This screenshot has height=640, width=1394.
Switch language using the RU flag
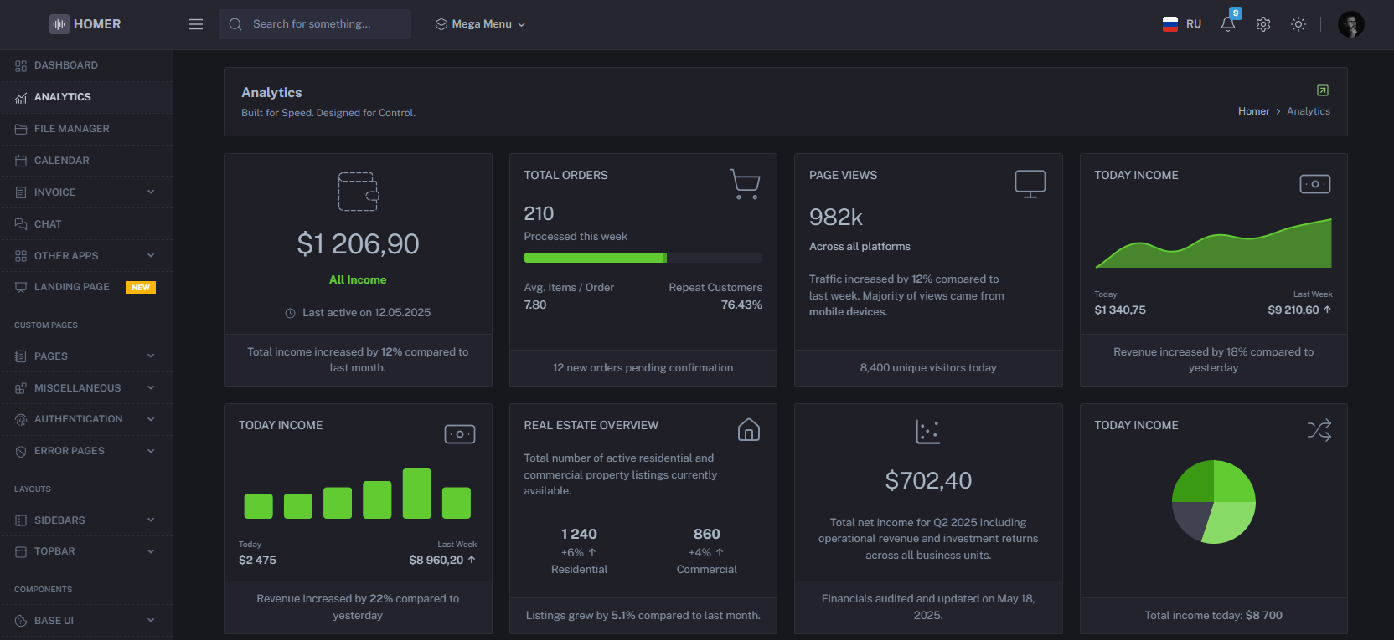(x=1181, y=24)
